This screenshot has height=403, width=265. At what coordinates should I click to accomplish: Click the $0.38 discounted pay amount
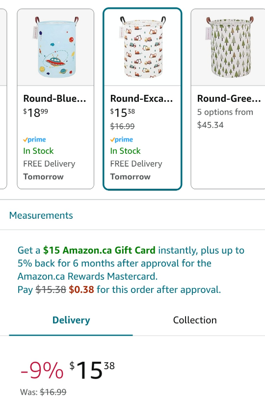point(81,289)
